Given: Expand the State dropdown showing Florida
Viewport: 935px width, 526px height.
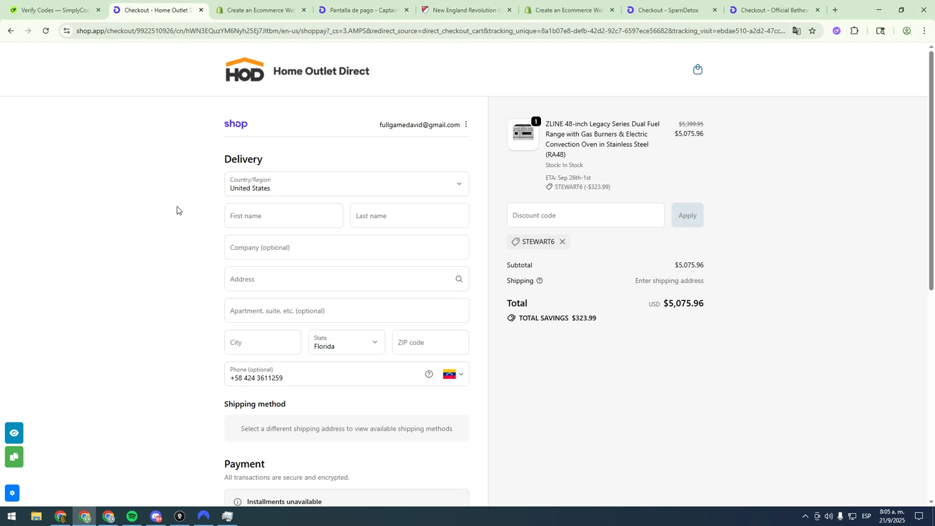Looking at the screenshot, I should [x=347, y=342].
